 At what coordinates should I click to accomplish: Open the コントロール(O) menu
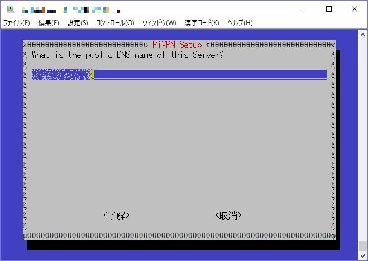coord(115,23)
